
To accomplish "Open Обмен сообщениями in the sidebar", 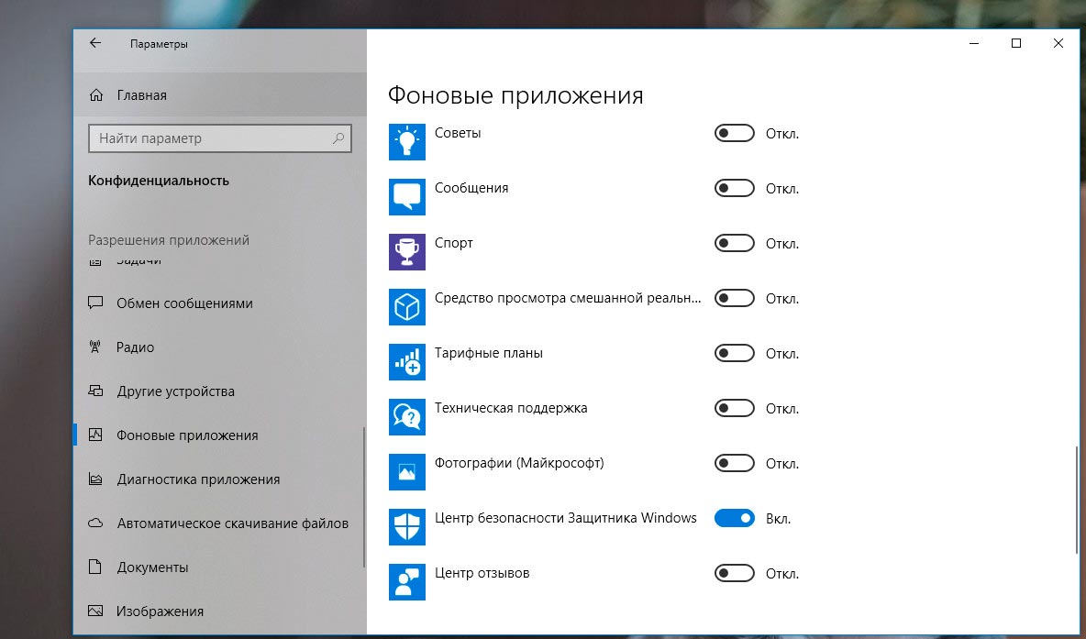I will tap(184, 303).
